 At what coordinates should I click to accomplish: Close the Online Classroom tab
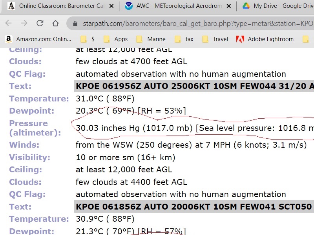pos(111,6)
